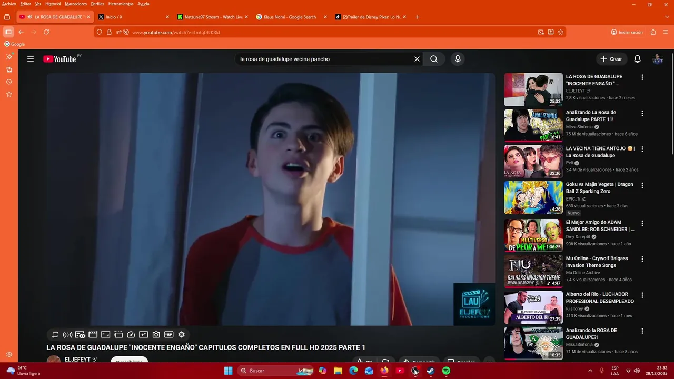The image size is (674, 379).
Task: Open Mu Online Crywolf Balgass video title
Action: click(x=597, y=262)
